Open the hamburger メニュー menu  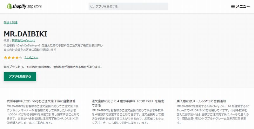(x=240, y=6)
